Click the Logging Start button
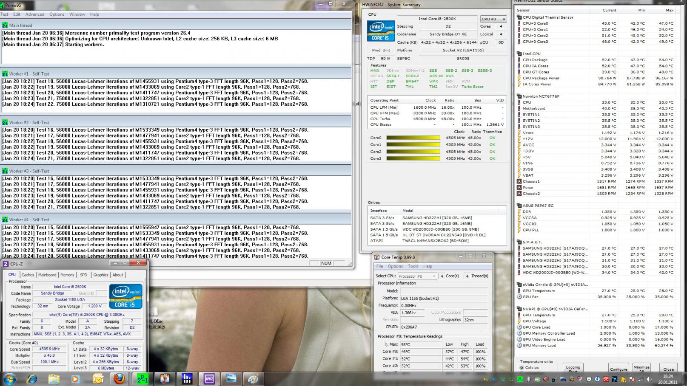This screenshot has height=386, width=687. click(x=573, y=368)
